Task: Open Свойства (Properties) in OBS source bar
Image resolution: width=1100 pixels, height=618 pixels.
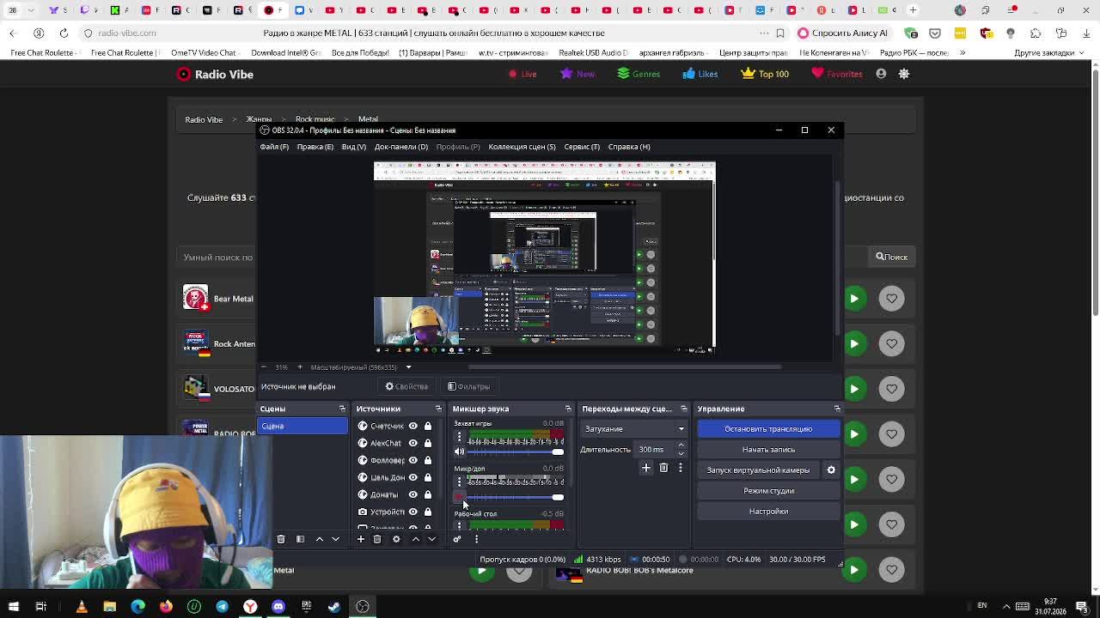Action: [406, 386]
